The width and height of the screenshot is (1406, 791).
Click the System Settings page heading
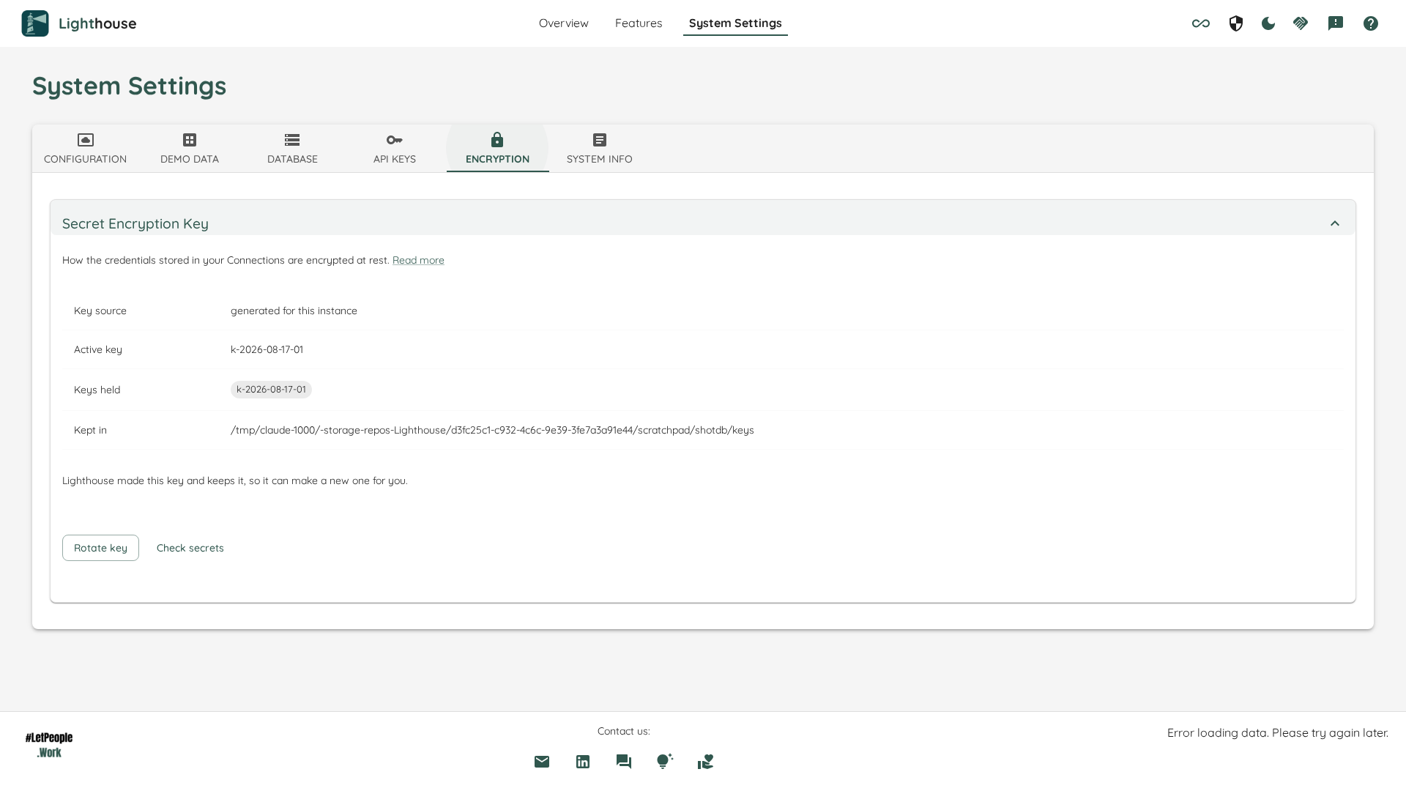click(130, 86)
